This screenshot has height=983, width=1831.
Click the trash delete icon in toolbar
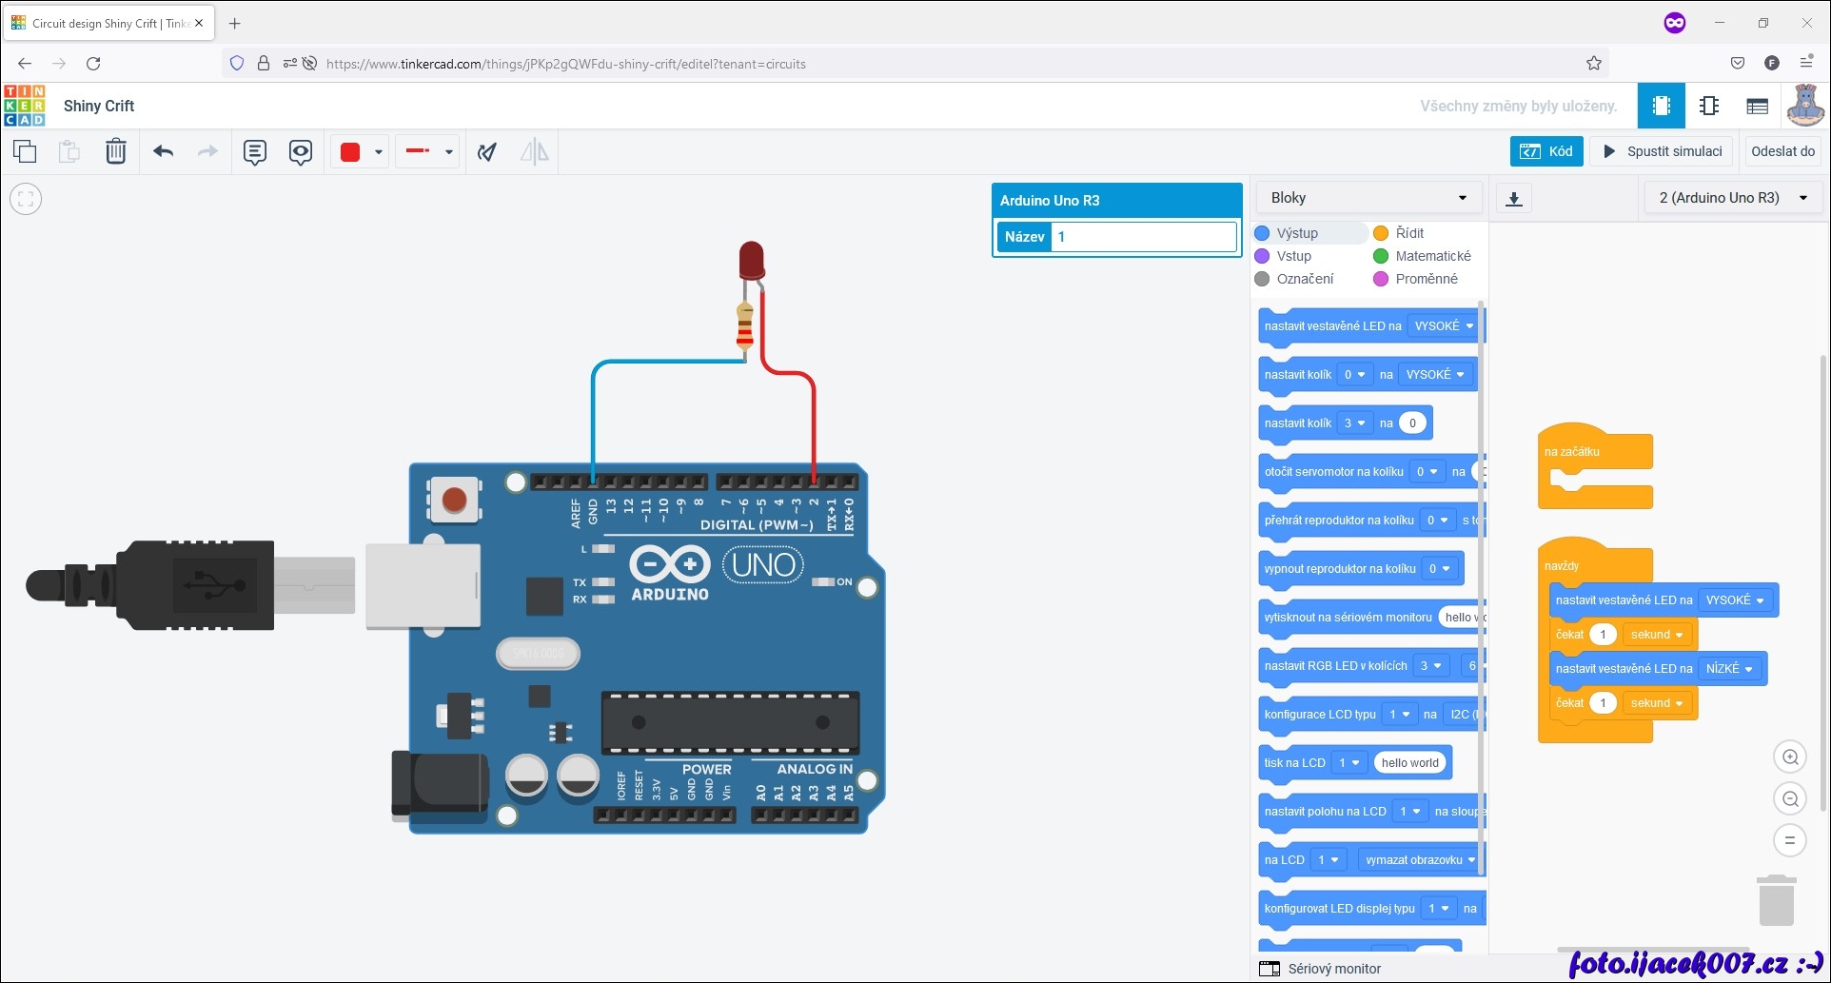point(115,151)
